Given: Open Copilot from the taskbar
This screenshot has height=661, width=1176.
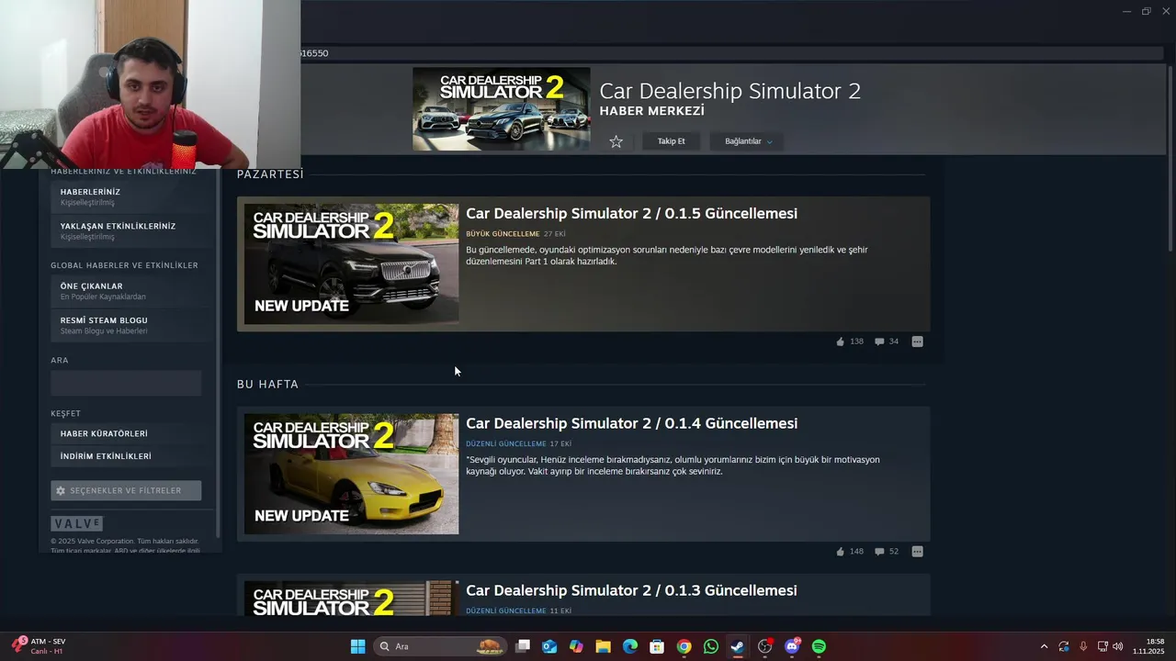Looking at the screenshot, I should tap(576, 646).
